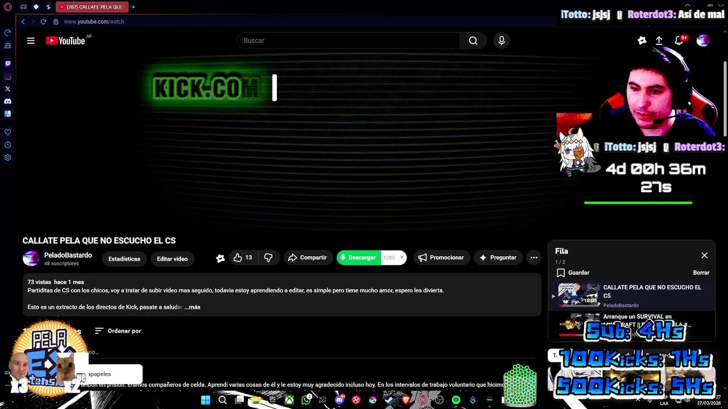Click the site lock icon in address bar

56,22
